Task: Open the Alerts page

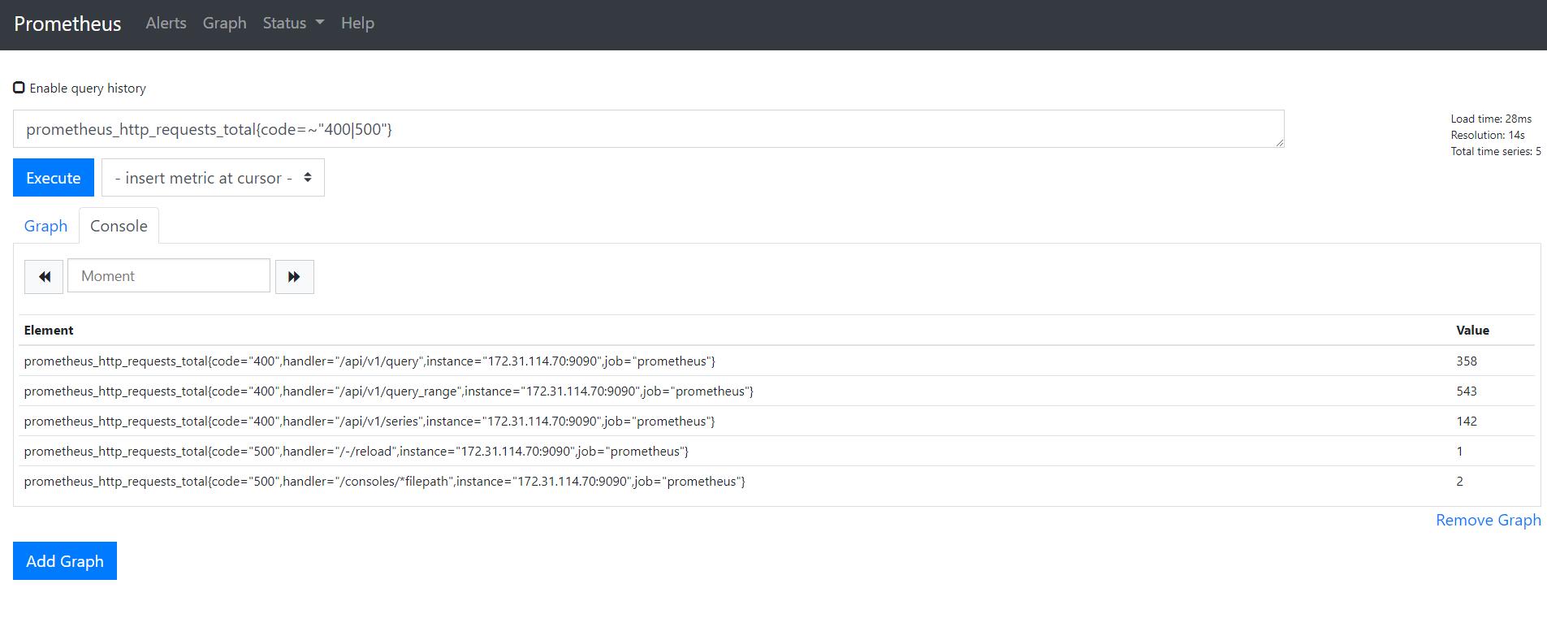Action: click(166, 23)
